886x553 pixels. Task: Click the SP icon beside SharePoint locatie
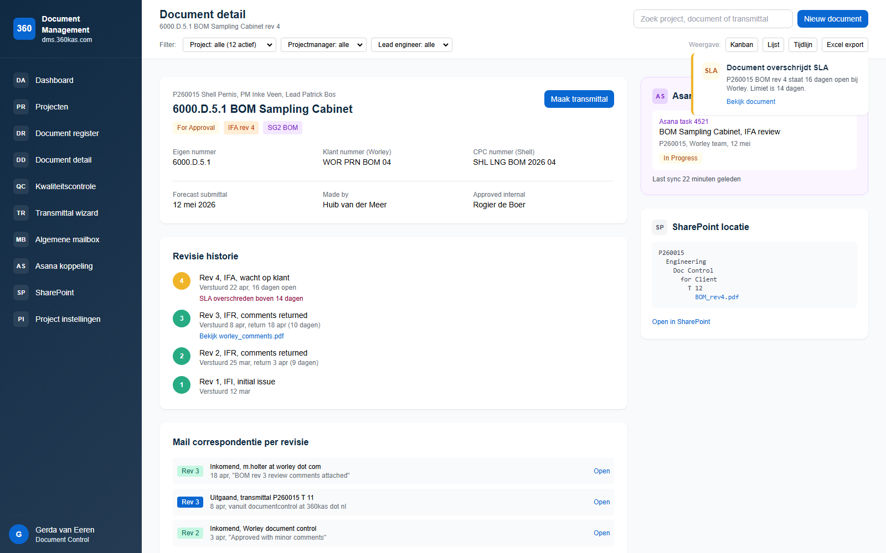(x=660, y=227)
